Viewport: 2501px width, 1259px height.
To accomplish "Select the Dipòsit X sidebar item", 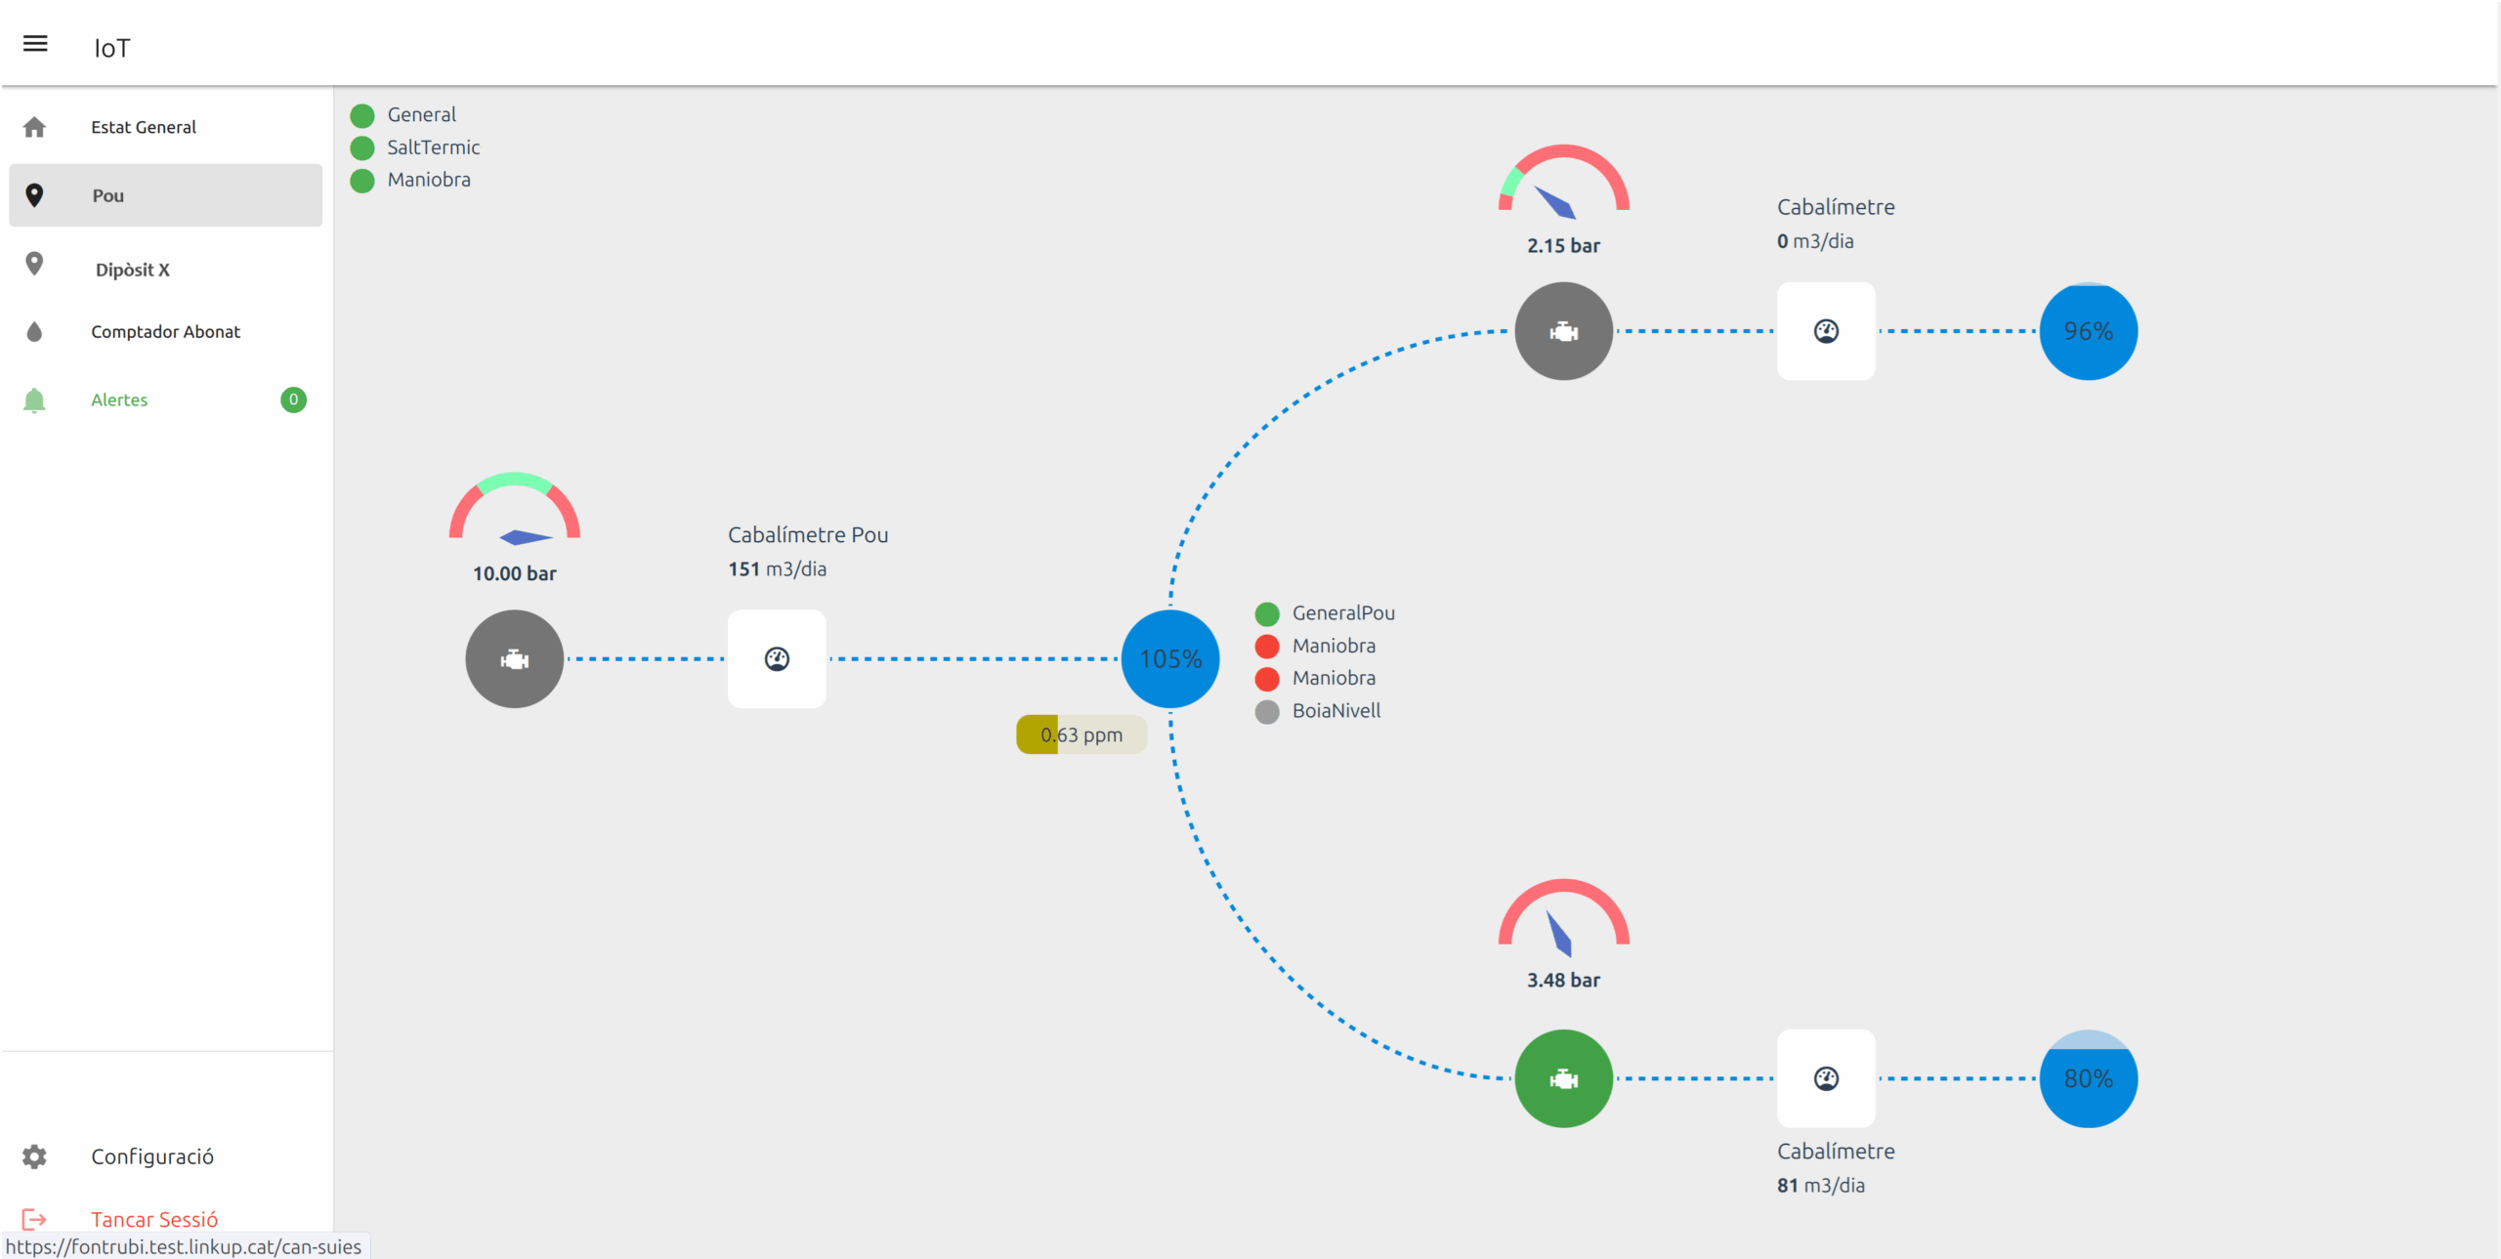I will tap(133, 270).
